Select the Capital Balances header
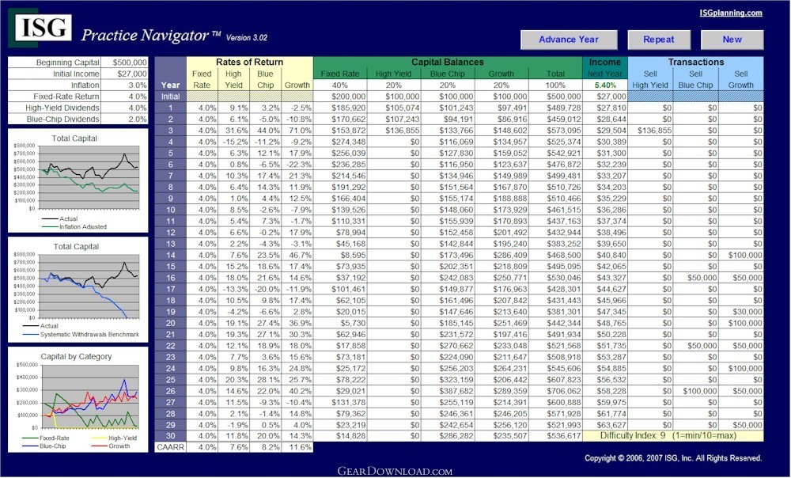Viewport: 791px width, 478px height. pyautogui.click(x=448, y=62)
